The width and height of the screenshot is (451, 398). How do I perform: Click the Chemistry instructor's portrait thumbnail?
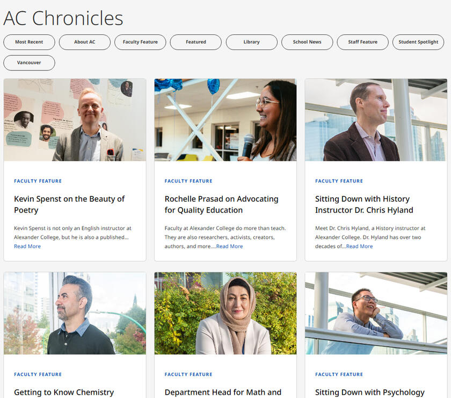75,313
